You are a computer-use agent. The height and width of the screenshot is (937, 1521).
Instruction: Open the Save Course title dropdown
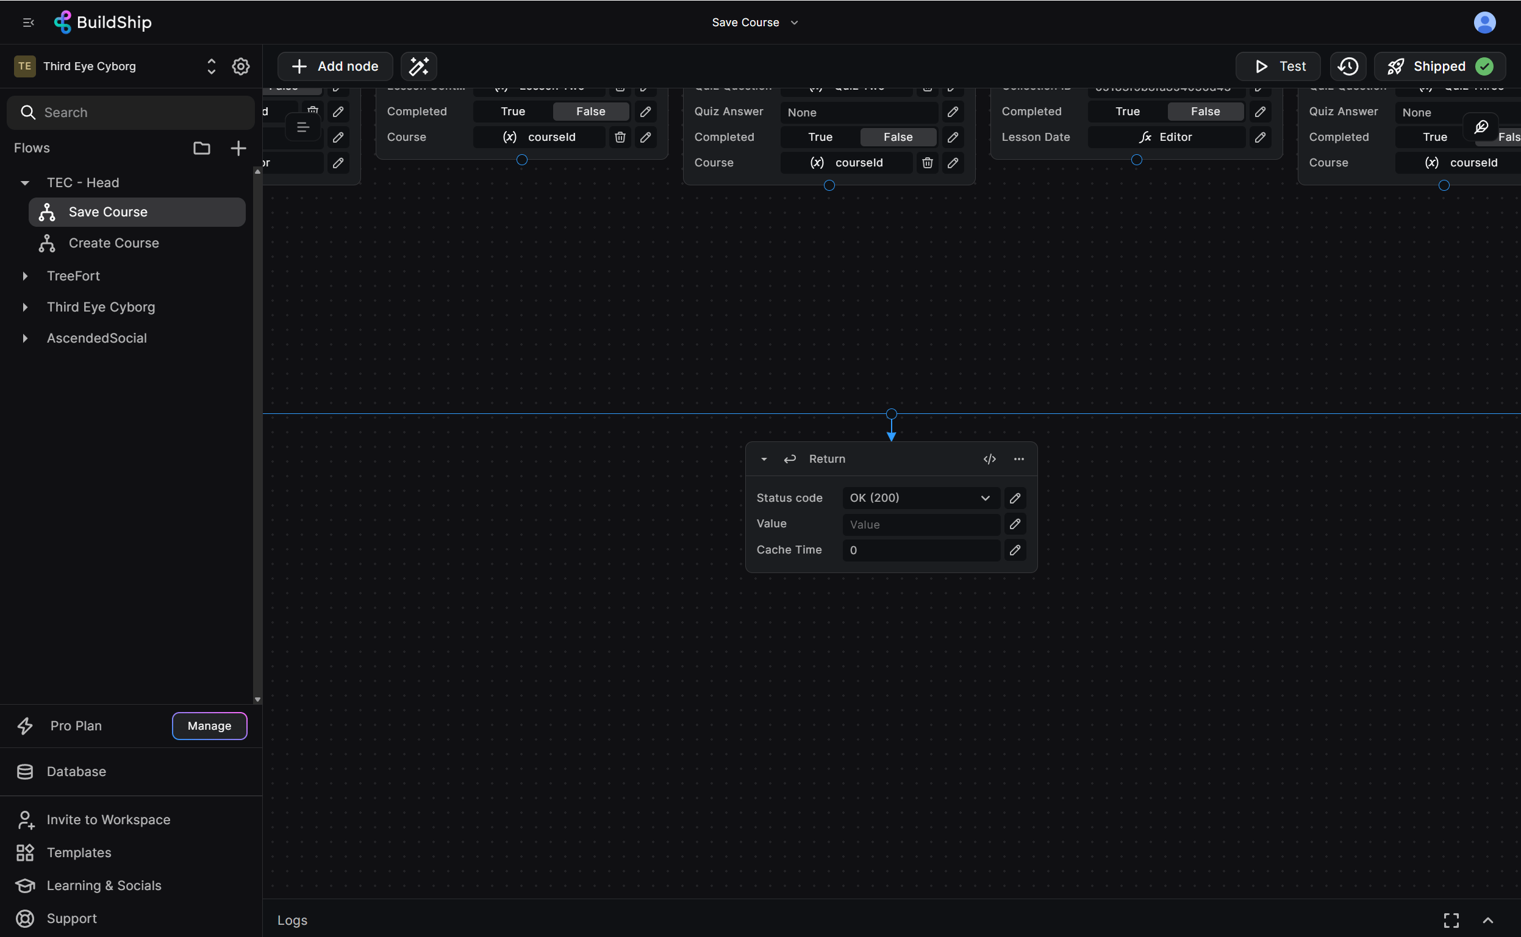tap(755, 23)
